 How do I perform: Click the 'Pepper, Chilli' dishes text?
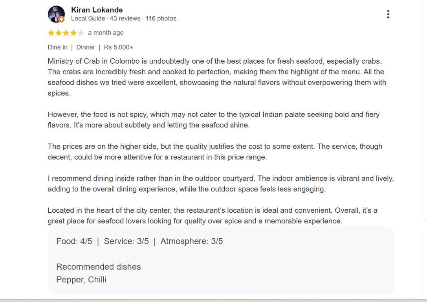coord(81,280)
